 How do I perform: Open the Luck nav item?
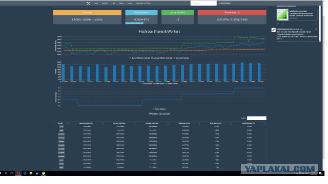click(x=113, y=3)
